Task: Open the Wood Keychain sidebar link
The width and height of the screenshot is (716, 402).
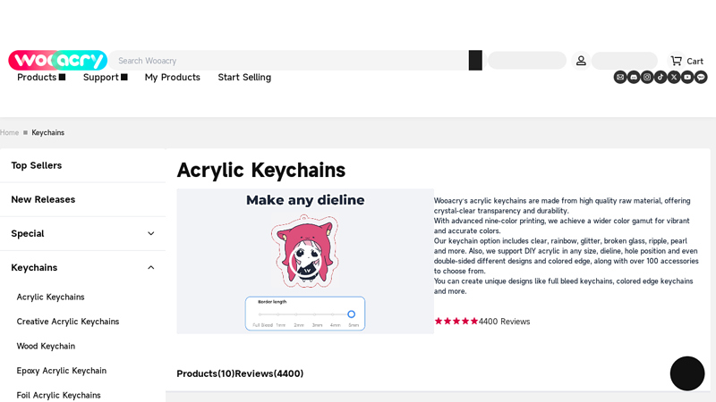Action: pyautogui.click(x=46, y=346)
